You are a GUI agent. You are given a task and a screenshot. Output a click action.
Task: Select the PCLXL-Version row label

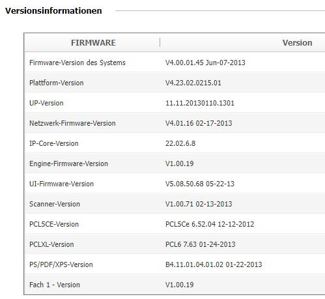tap(51, 244)
